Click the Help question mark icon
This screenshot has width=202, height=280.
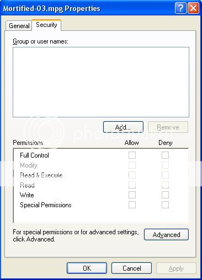pos(180,8)
